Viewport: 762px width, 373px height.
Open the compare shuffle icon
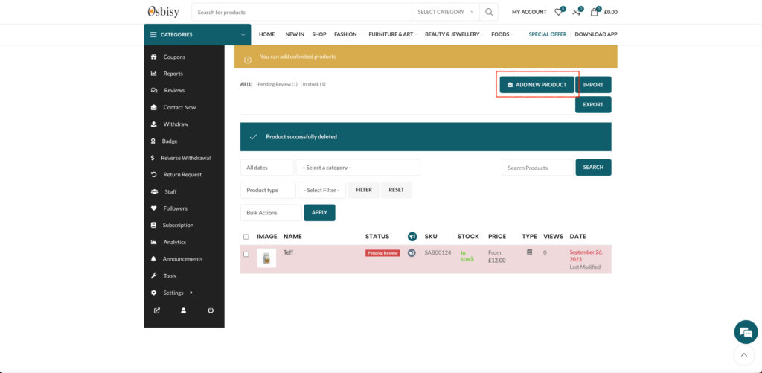577,12
